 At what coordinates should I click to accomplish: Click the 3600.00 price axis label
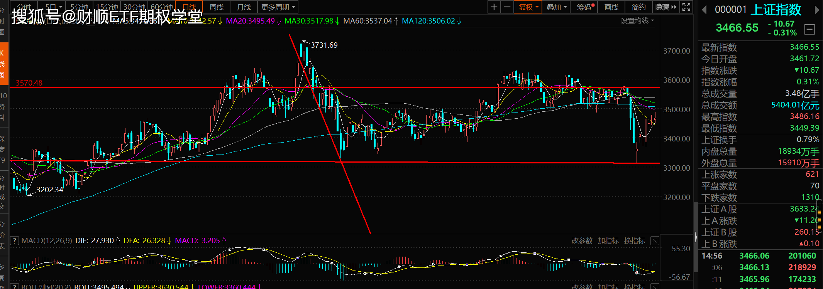677,80
